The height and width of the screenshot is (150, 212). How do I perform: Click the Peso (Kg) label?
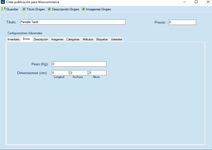(x=40, y=64)
